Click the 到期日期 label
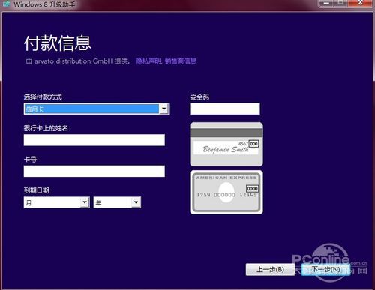Image resolution: width=375 pixels, height=290 pixels. click(37, 190)
